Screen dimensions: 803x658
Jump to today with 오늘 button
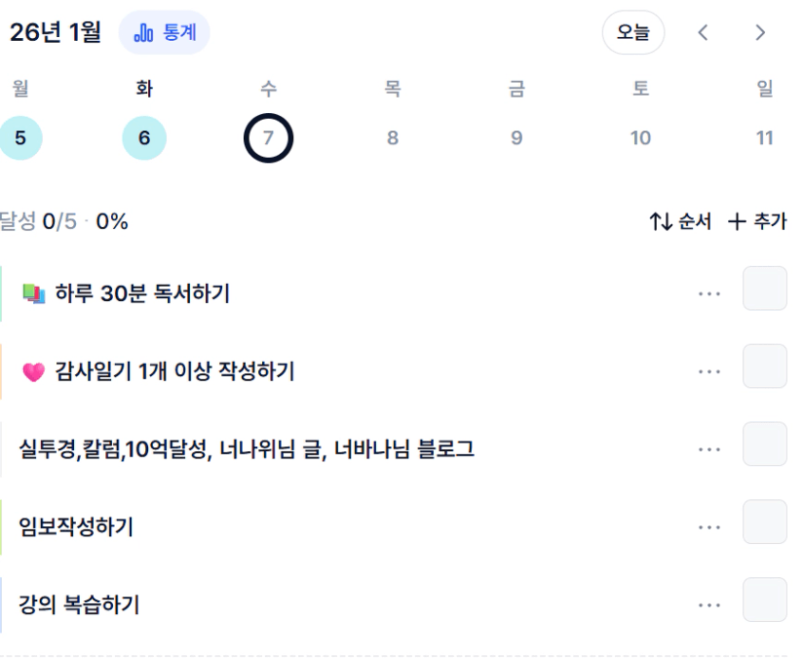pos(633,33)
